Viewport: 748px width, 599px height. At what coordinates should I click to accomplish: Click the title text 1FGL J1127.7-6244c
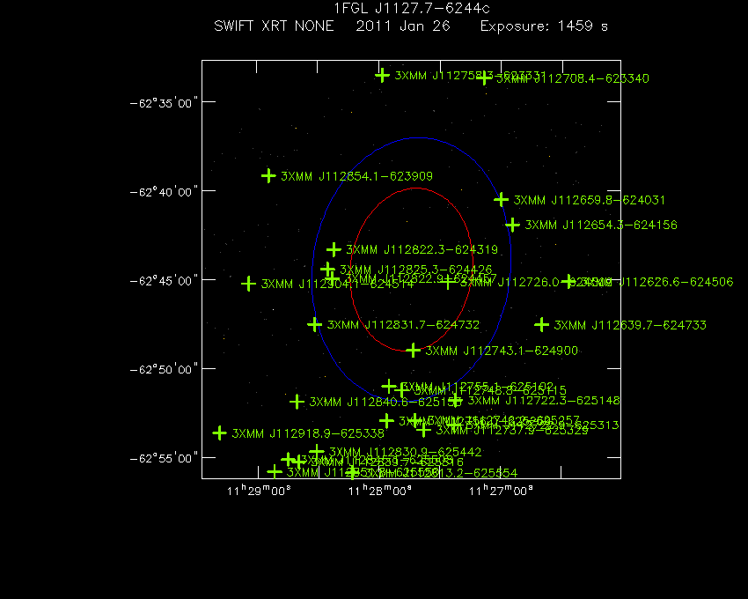pyautogui.click(x=411, y=9)
